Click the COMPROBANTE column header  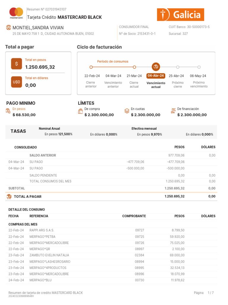134,216
